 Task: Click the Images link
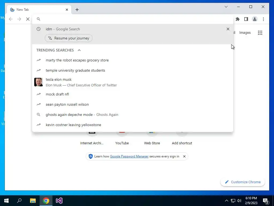(245, 32)
